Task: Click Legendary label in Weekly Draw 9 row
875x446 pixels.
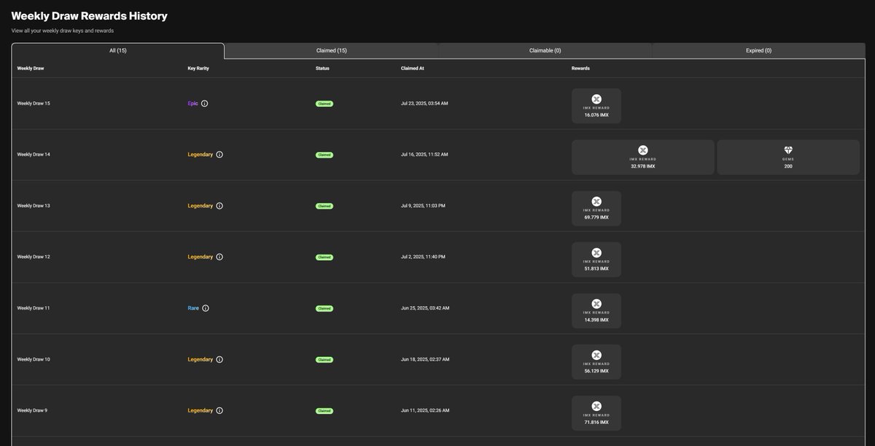Action: 201,410
